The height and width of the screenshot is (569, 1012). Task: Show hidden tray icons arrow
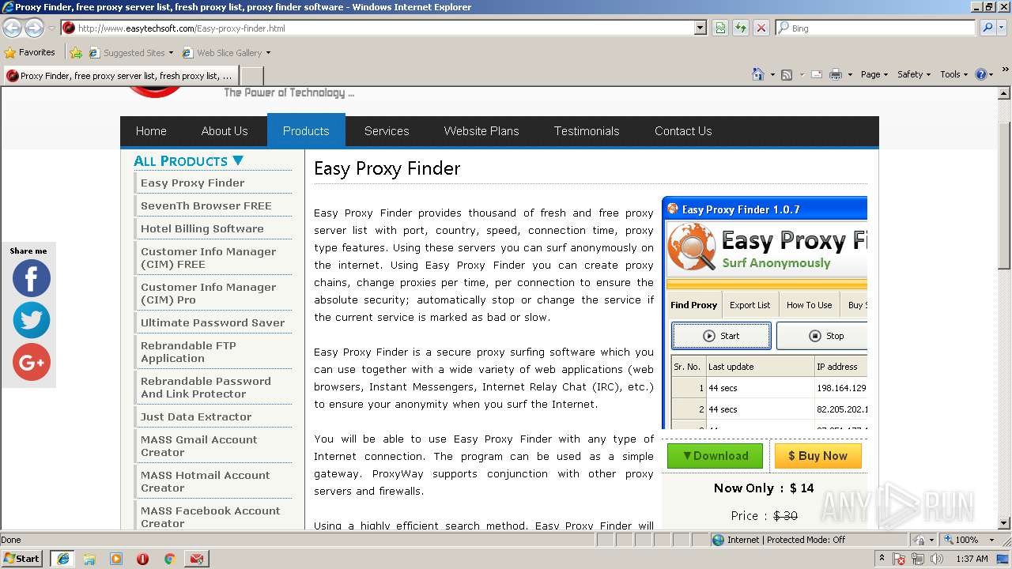coord(882,559)
